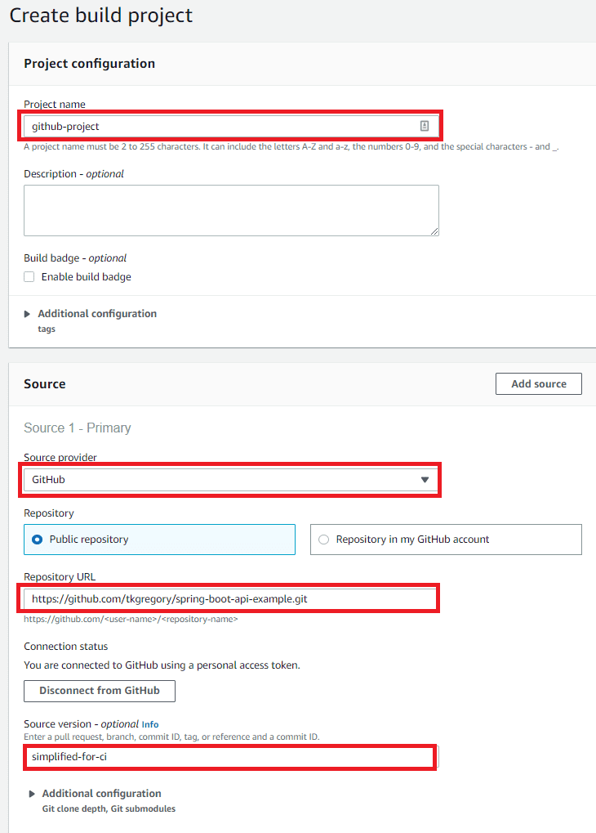Viewport: 596px width, 833px height.
Task: Click the Create build project page title
Action: click(x=101, y=16)
